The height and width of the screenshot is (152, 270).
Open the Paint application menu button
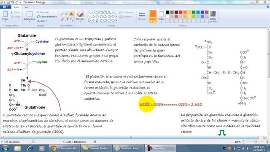[5, 7]
